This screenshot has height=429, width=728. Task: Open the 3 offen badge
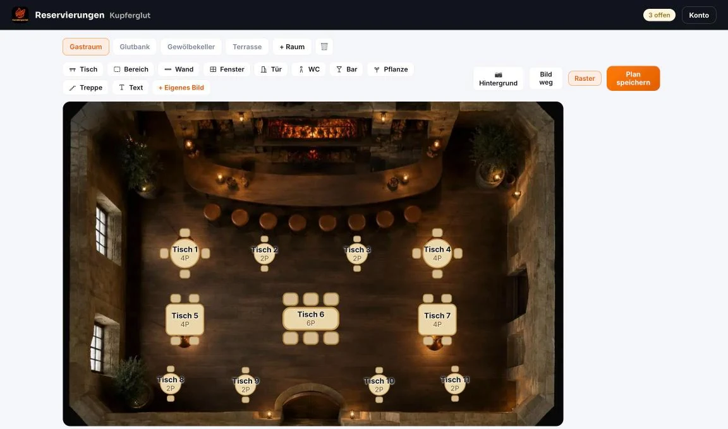659,15
